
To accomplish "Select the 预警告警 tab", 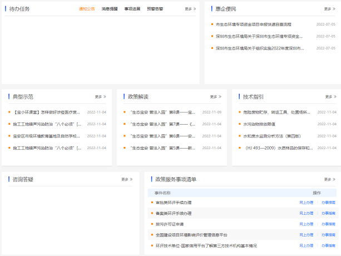I will pyautogui.click(x=155, y=9).
